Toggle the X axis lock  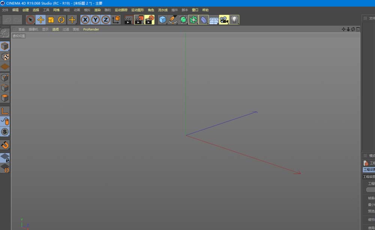coord(85,20)
